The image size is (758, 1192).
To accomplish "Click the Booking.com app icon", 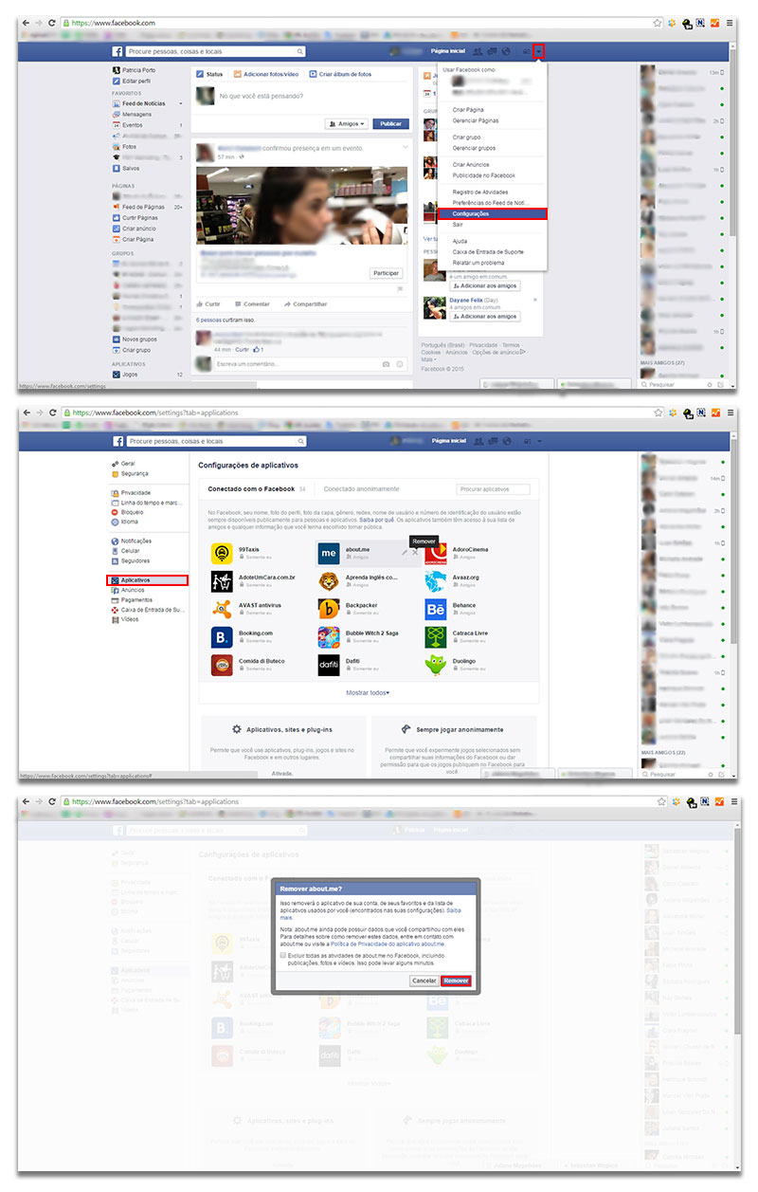I will click(223, 637).
